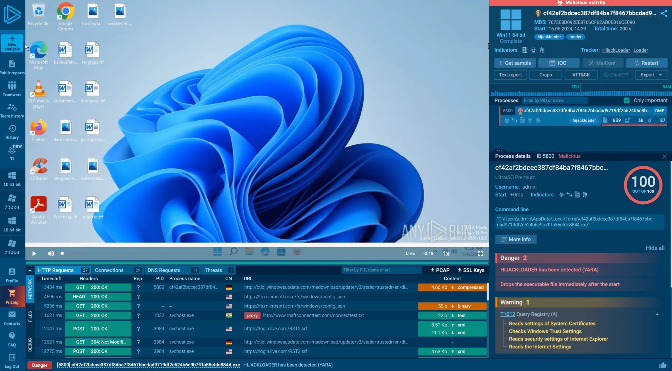The image size is (672, 371).
Task: Toggle fullscreen view of the virtual machine
Action: coord(481,253)
